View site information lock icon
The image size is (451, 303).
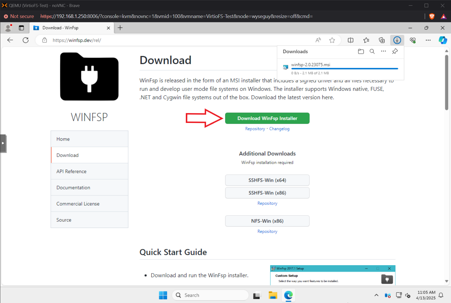click(44, 40)
